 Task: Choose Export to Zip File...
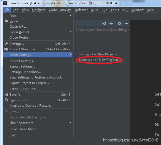38,88
